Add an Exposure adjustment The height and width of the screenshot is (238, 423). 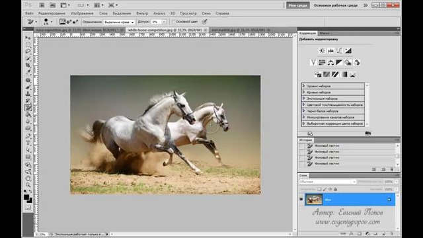pos(348,51)
